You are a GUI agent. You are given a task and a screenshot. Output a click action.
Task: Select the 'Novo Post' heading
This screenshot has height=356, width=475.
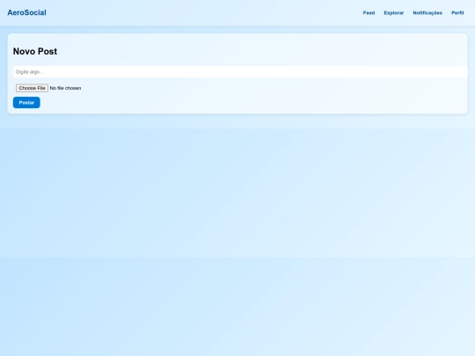point(35,52)
